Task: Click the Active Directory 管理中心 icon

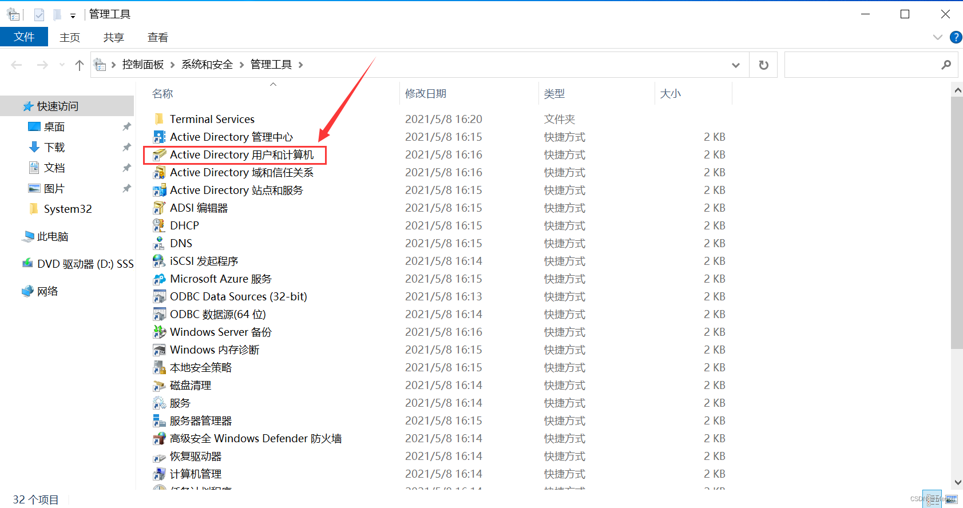Action: (159, 137)
